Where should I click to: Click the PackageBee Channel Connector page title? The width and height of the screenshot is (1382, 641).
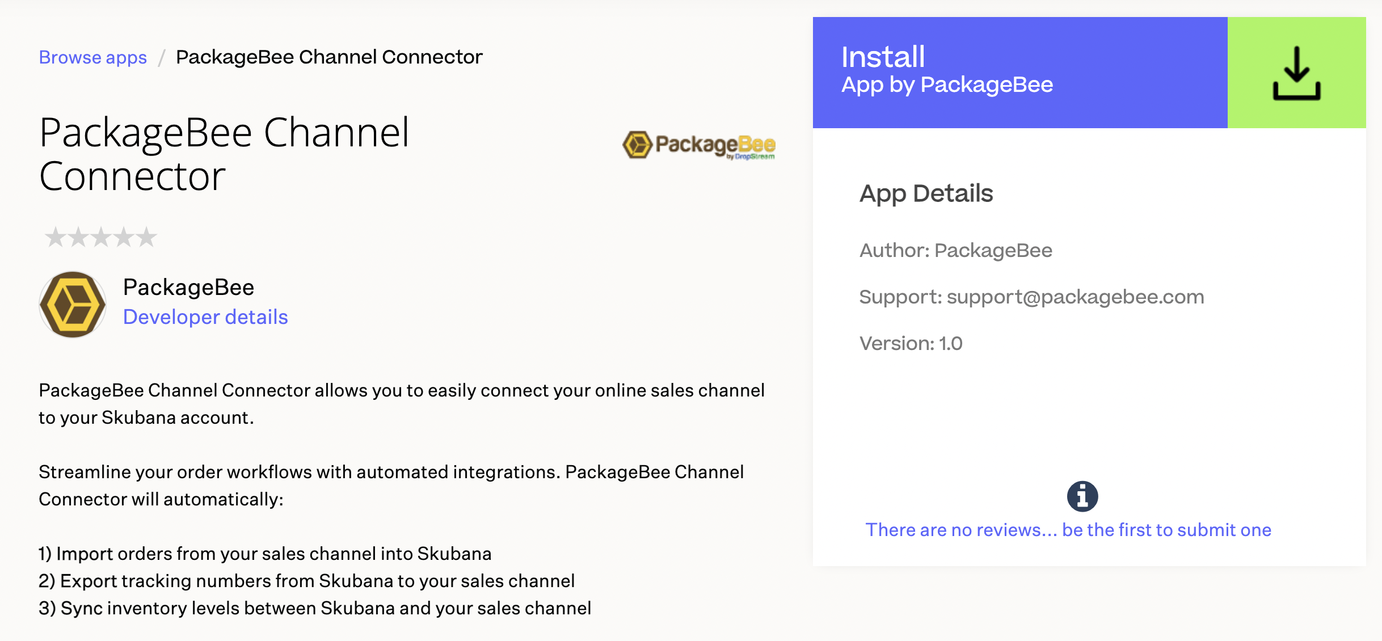pyautogui.click(x=224, y=154)
